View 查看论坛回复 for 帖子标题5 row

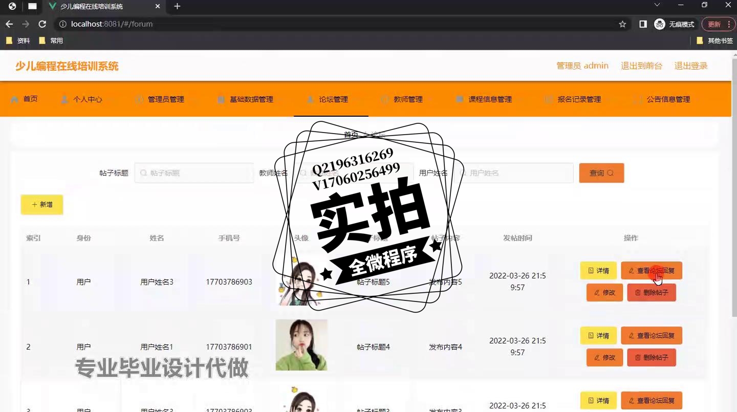pos(652,271)
